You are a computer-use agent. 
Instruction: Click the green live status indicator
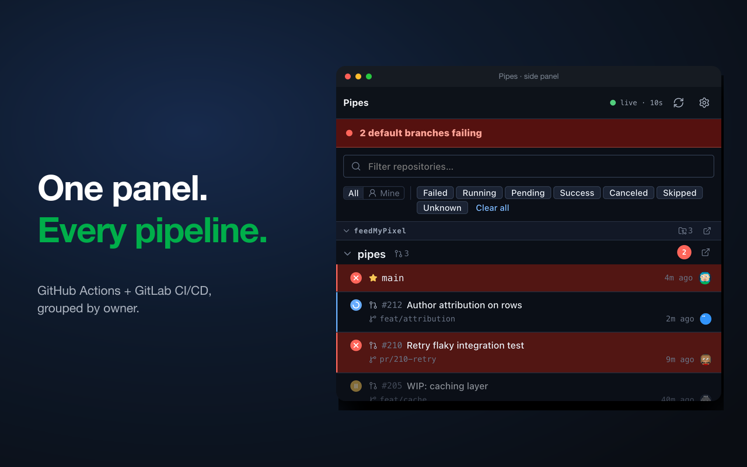click(613, 103)
